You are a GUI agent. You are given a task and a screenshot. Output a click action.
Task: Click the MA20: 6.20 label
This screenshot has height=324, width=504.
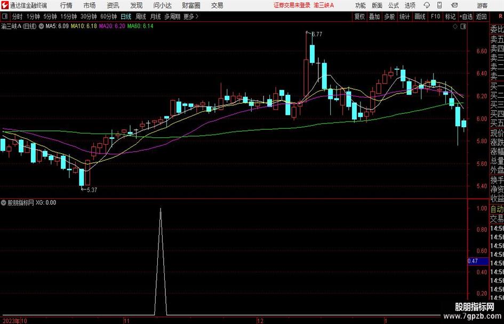(112, 26)
